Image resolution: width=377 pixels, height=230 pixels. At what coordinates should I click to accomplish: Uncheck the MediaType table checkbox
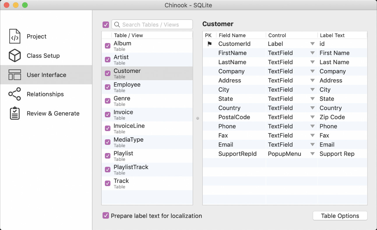pos(108,142)
